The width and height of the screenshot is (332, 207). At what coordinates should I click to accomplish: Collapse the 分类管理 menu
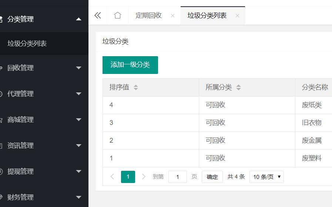click(78, 19)
